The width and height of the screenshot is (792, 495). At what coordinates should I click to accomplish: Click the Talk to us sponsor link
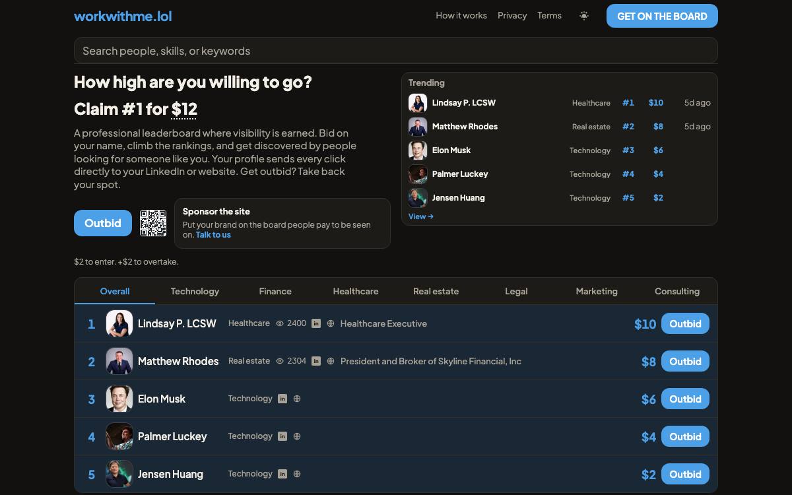pyautogui.click(x=213, y=234)
